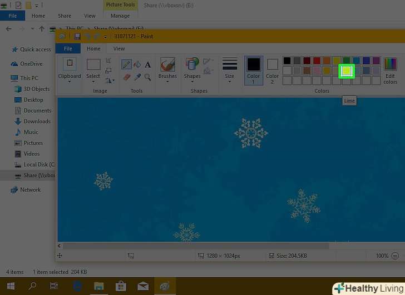Click the Undo arrow in Paint title bar
The height and width of the screenshot is (295, 405).
click(x=87, y=36)
